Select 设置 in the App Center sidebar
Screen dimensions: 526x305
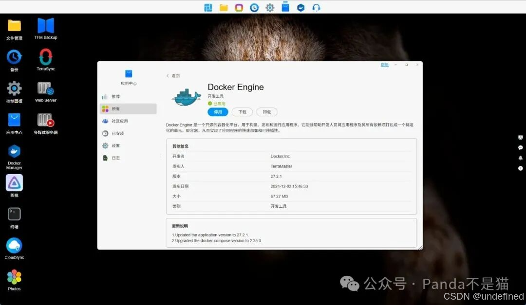click(x=128, y=145)
